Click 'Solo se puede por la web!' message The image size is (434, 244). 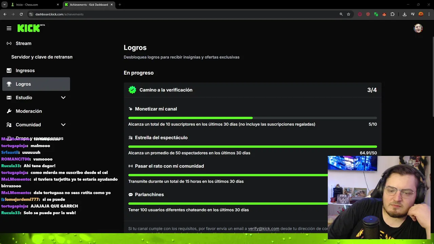pyautogui.click(x=50, y=213)
